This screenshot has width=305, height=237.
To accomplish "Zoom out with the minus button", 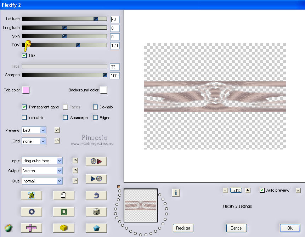I will pyautogui.click(x=225, y=190).
